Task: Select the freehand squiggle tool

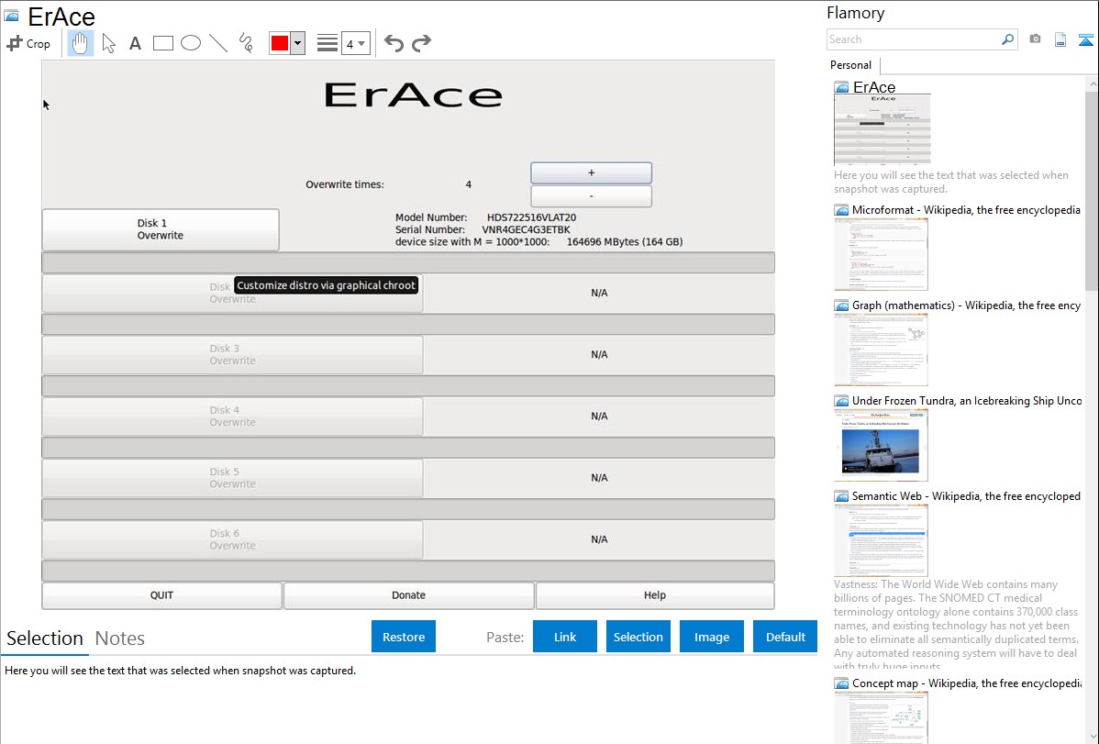Action: (x=246, y=43)
